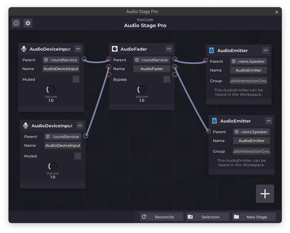Open the lower AudioEmitter's options menu
This screenshot has height=233, width=290.
point(269,121)
